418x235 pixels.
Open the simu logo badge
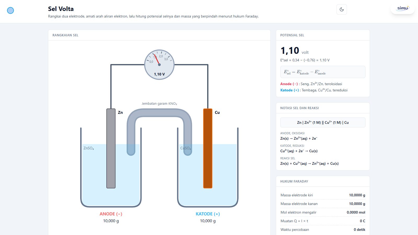403,8
